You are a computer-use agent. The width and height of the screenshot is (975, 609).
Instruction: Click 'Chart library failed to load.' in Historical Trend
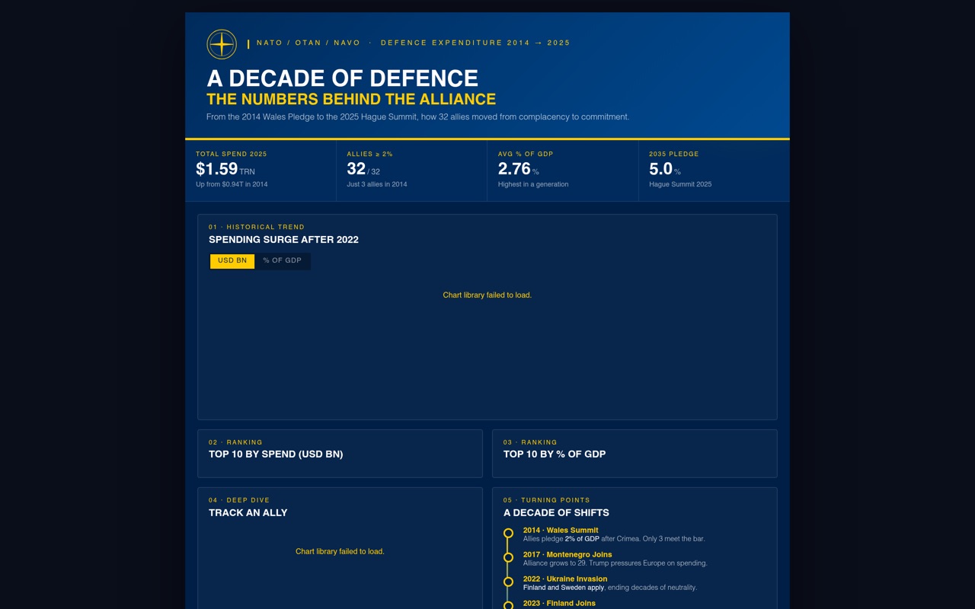point(487,295)
